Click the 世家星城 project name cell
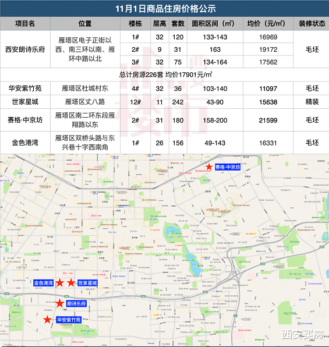Image resolution: width=329 pixels, height=347 pixels. [x=25, y=102]
